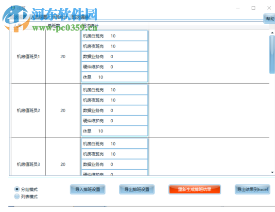Click the vertical scrollbar thumb
275x212 pixels.
(x=272, y=54)
